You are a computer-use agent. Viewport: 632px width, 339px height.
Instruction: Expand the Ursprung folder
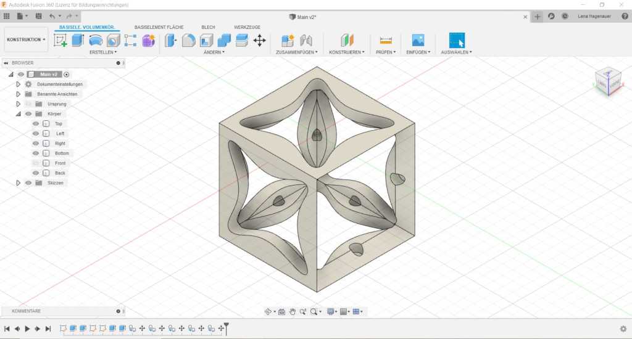coord(18,104)
